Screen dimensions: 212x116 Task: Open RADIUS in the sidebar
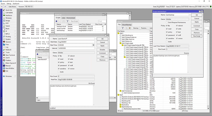[x=8, y=50]
